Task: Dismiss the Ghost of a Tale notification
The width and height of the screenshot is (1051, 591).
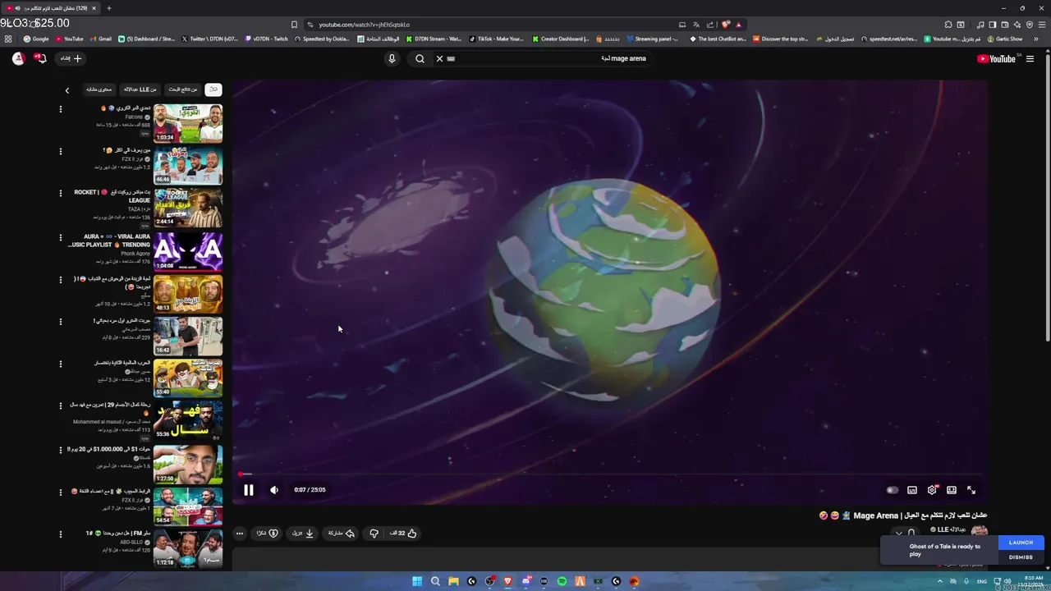Action: [1021, 557]
